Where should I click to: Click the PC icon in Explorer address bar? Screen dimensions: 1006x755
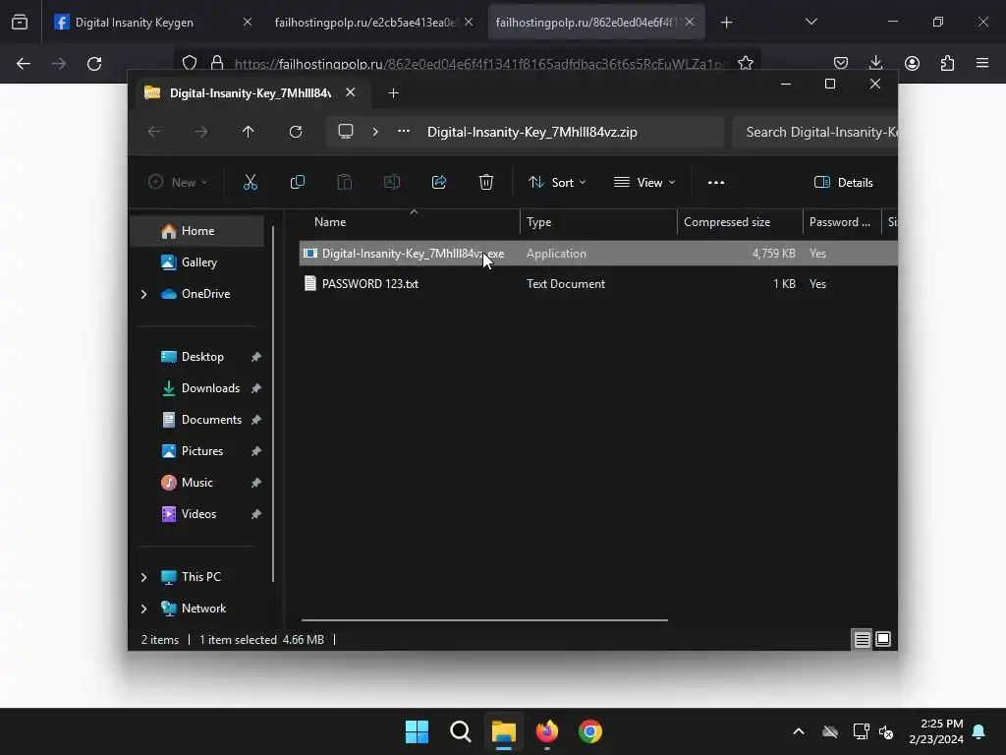[346, 132]
